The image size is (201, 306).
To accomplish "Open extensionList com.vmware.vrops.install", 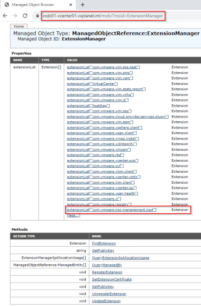I will pyautogui.click(x=103, y=139).
